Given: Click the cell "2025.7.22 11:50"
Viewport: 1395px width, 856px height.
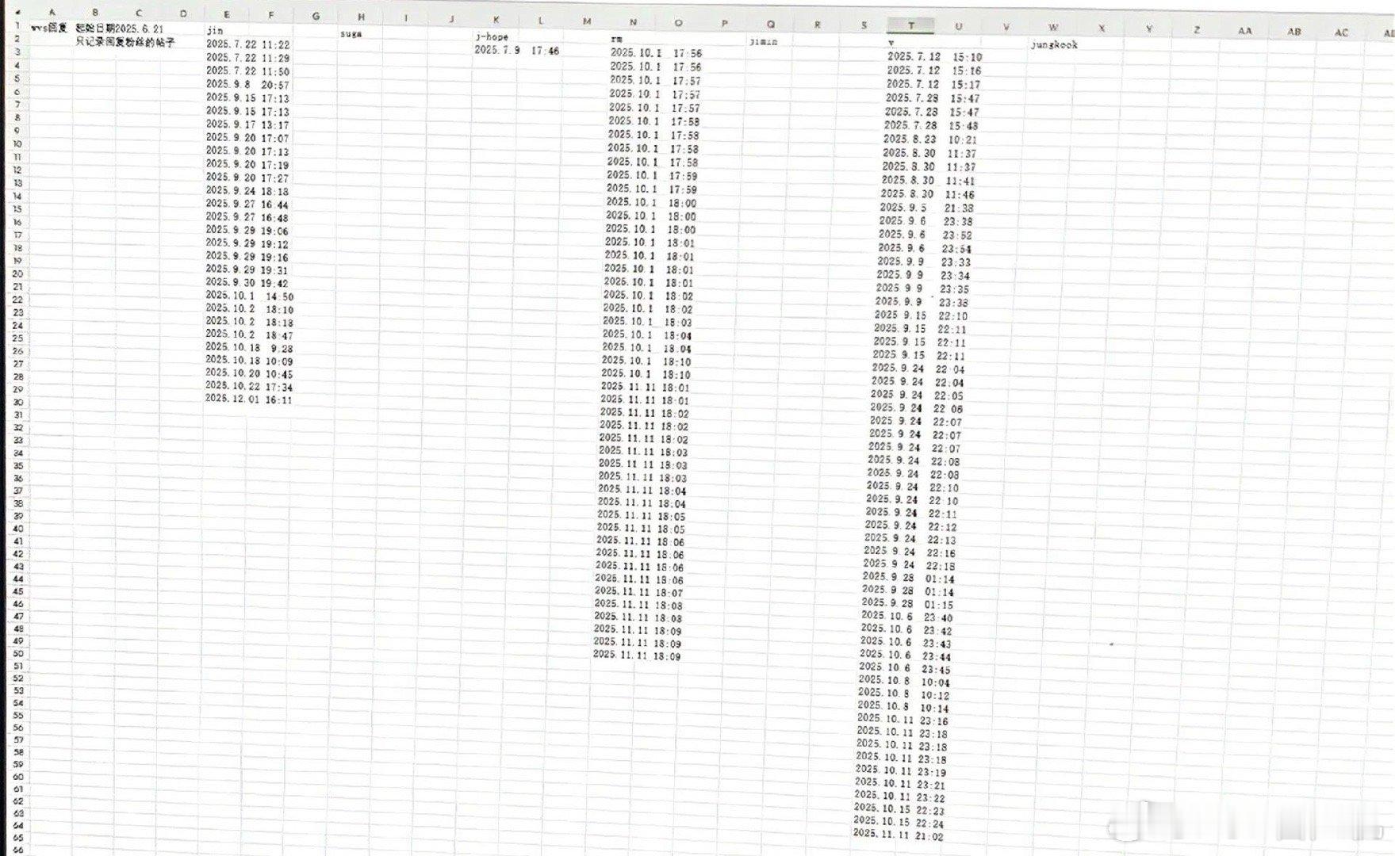Looking at the screenshot, I should 247,71.
